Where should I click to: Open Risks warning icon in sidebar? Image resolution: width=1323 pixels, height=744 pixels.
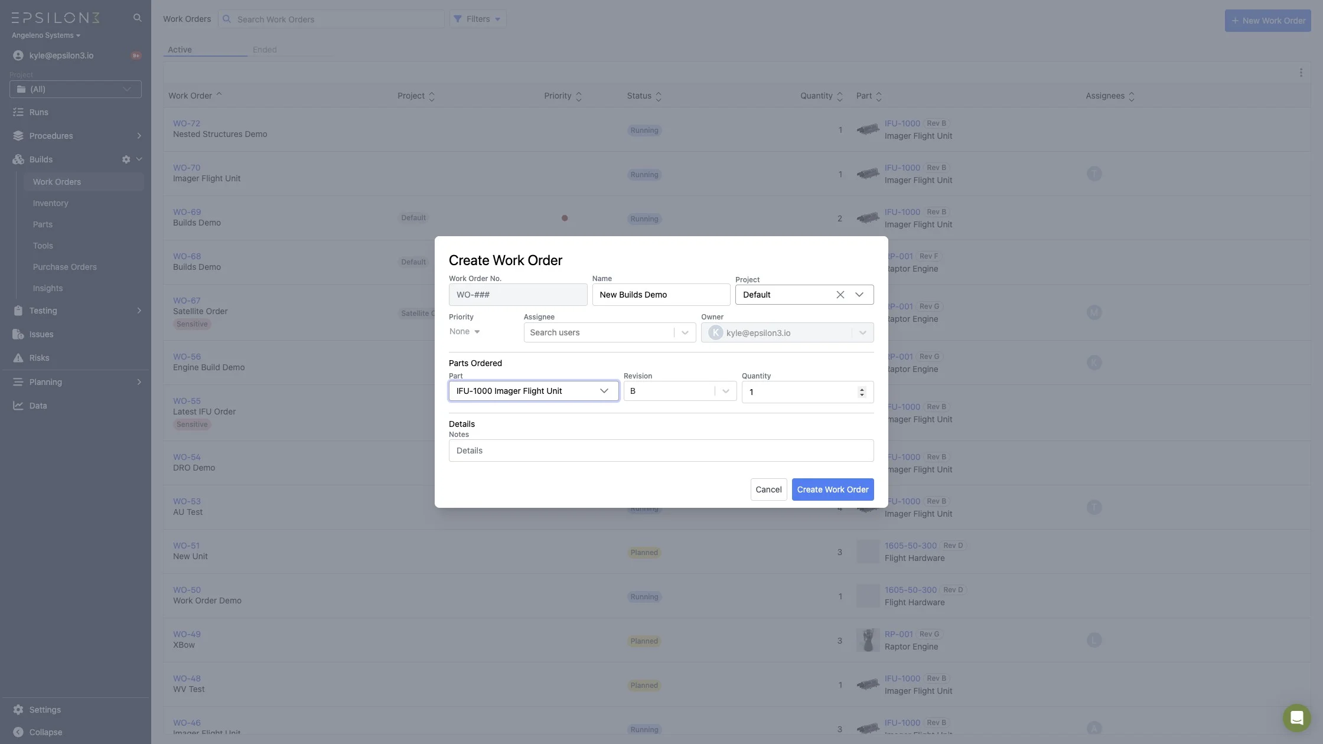click(18, 358)
